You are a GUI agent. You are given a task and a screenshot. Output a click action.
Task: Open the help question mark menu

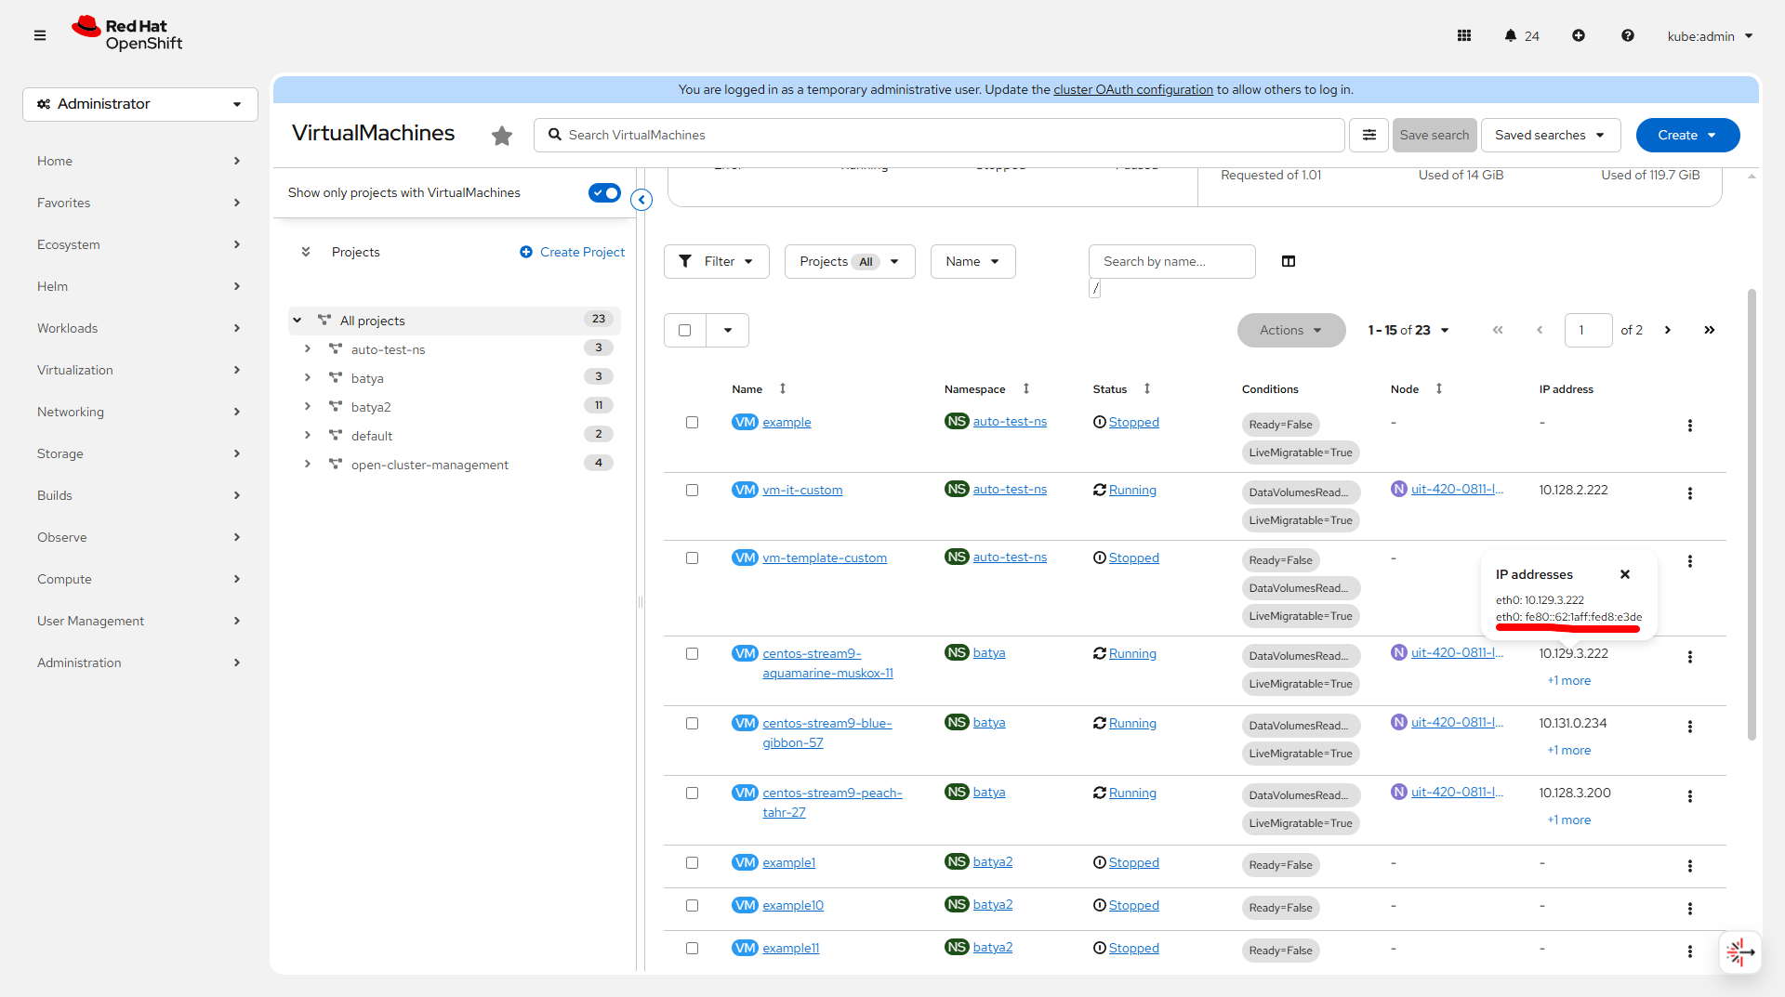1627,36
